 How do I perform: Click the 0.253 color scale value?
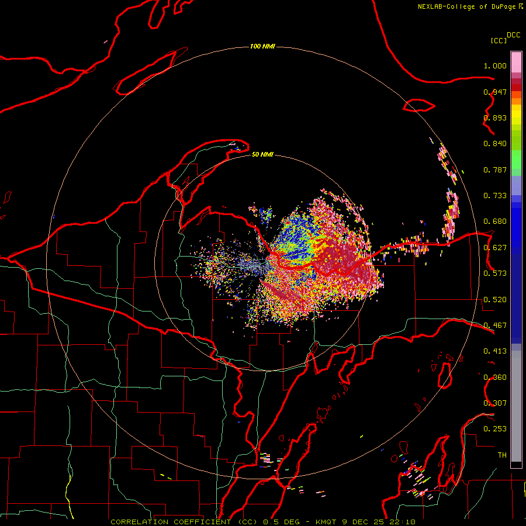(x=495, y=429)
